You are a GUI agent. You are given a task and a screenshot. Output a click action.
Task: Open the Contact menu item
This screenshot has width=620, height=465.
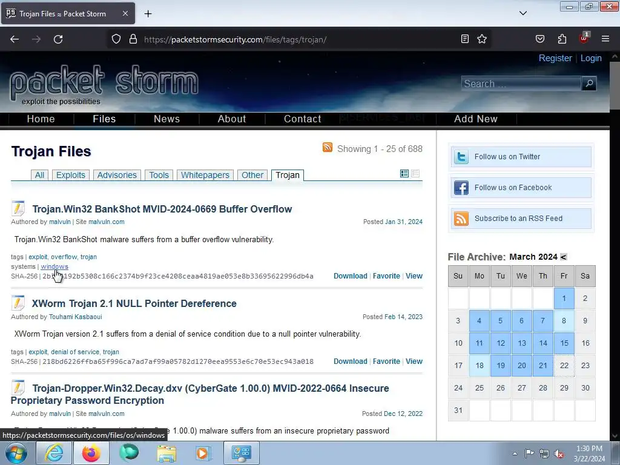coord(303,119)
